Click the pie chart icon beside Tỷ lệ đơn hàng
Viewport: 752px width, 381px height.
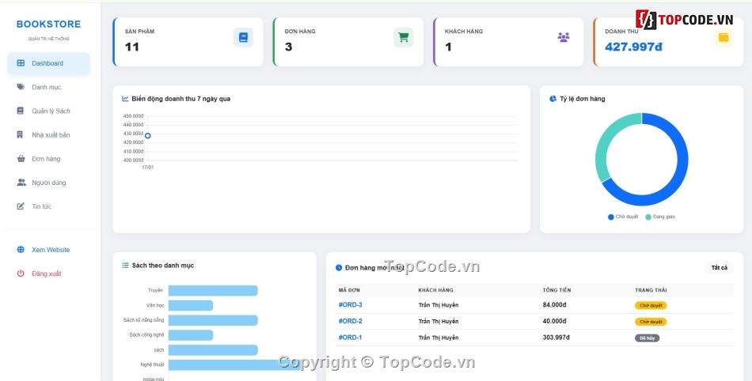[x=553, y=99]
